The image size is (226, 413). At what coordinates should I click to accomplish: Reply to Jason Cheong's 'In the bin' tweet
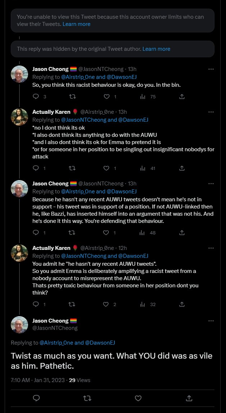[x=36, y=96]
